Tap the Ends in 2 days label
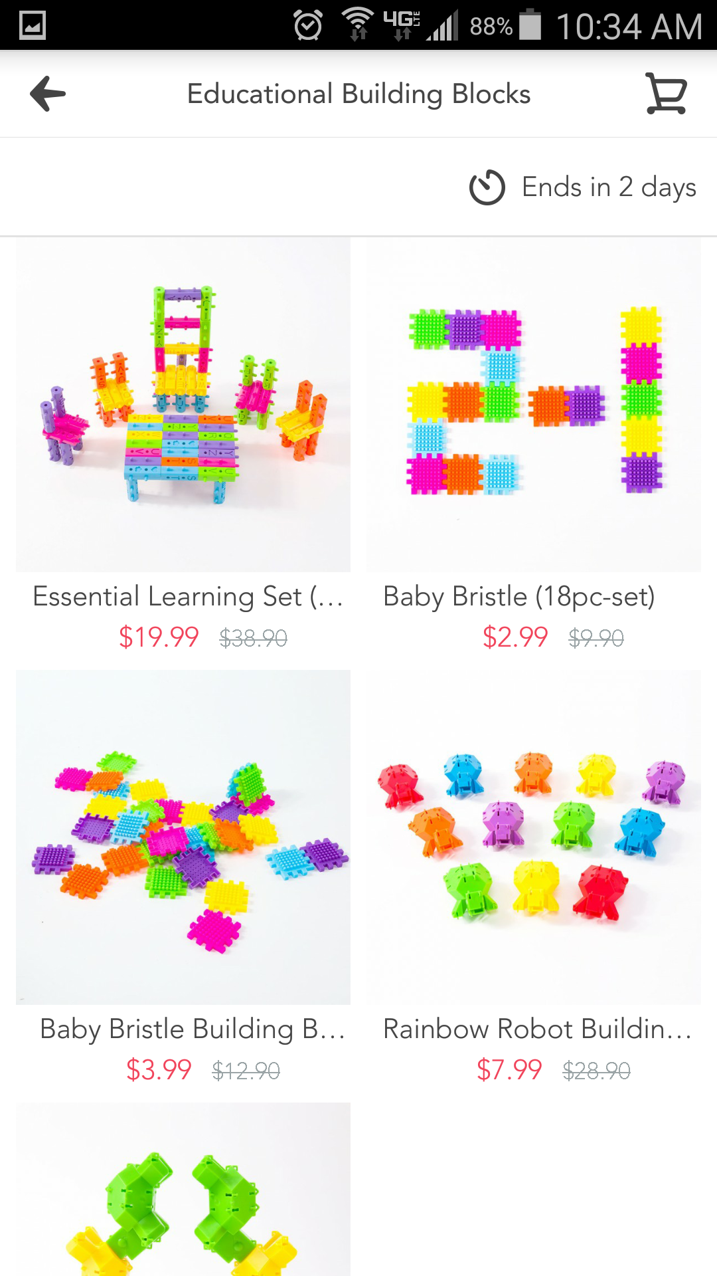717x1276 pixels. (x=609, y=187)
